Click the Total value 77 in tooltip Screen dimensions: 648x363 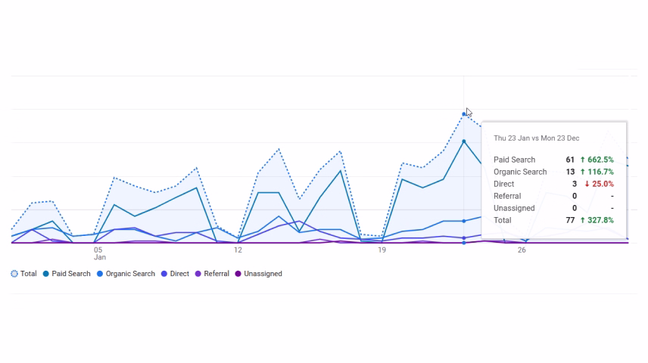click(570, 220)
